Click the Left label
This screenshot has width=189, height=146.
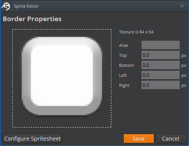[123, 75]
